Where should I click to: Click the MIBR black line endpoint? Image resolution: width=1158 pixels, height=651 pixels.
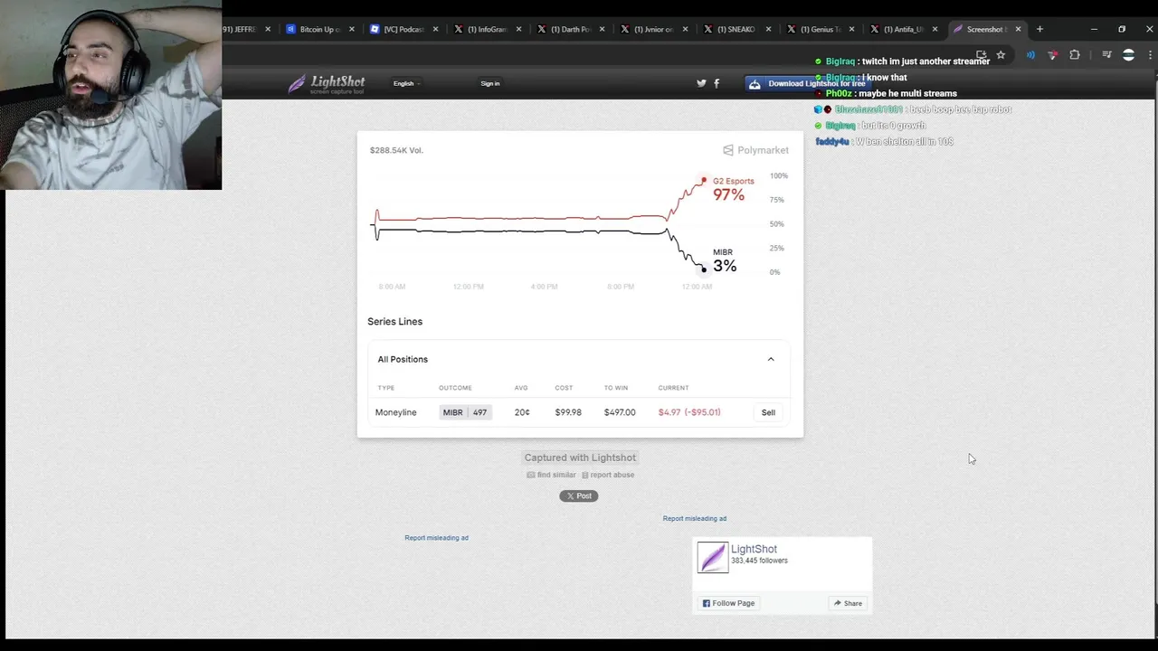point(704,269)
